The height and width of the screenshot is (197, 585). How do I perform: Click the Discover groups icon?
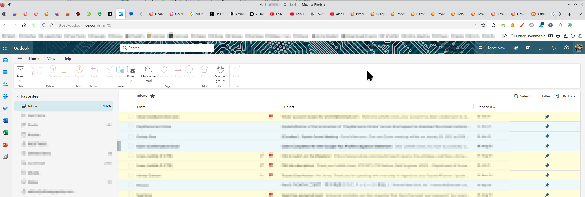[221, 69]
